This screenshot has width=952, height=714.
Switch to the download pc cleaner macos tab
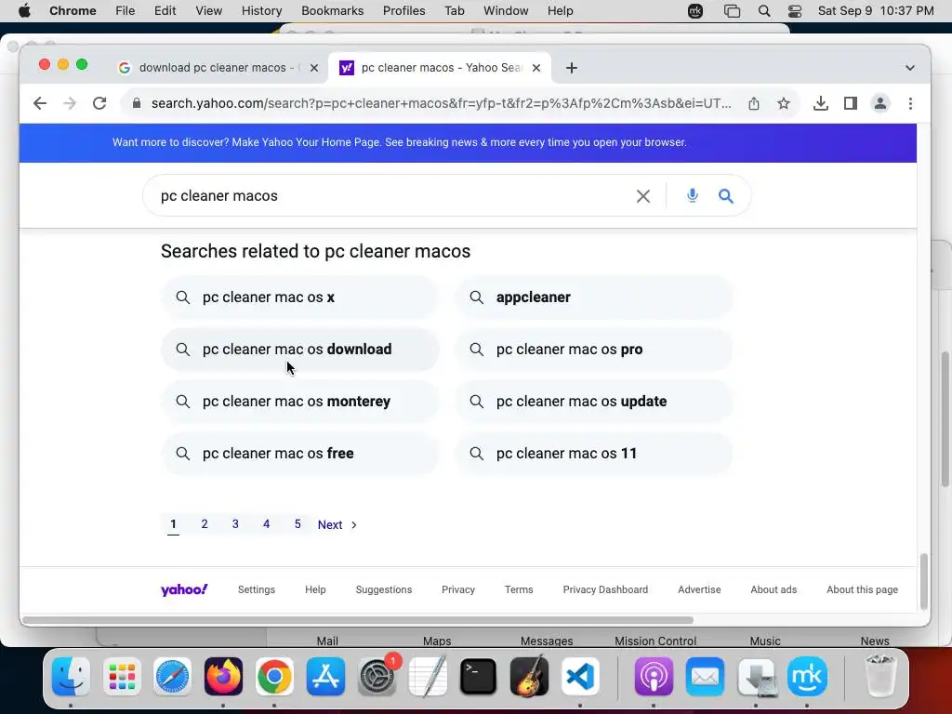click(219, 68)
